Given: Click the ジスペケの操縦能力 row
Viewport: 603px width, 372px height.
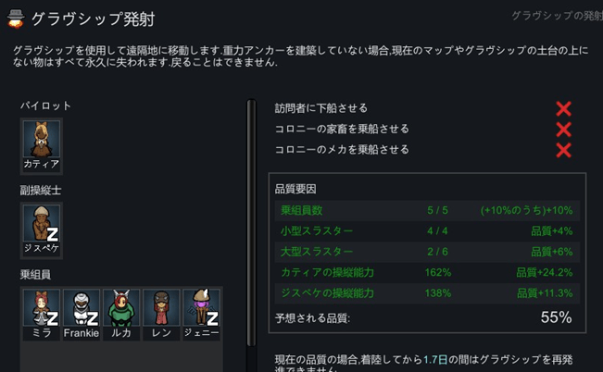Looking at the screenshot, I should (428, 293).
